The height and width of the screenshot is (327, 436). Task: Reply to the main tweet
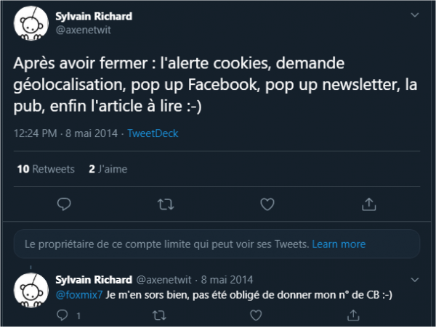(x=64, y=204)
